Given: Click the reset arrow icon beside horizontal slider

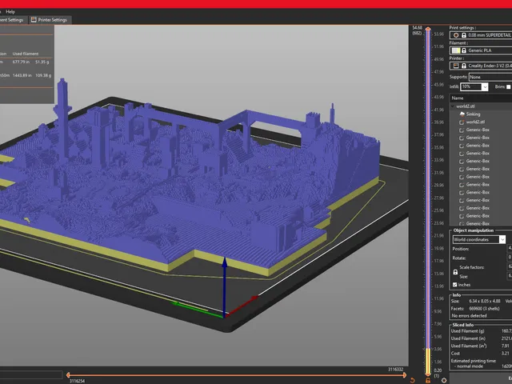Looking at the screenshot, I should click(413, 381).
